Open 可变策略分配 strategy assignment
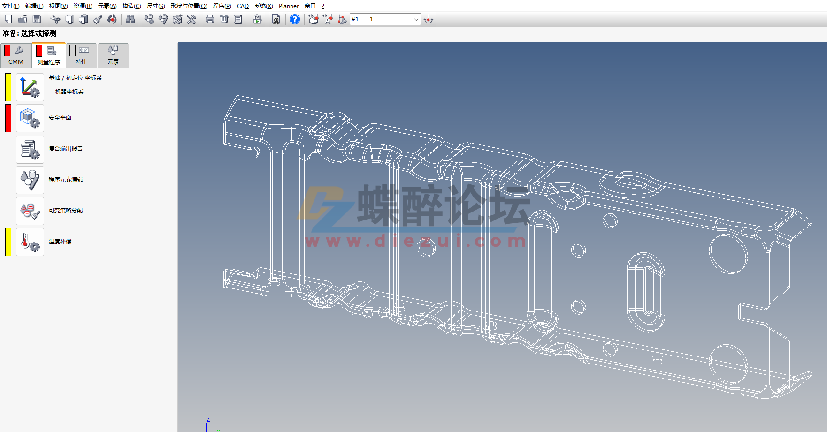Screen dimensions: 827x432 pyautogui.click(x=30, y=211)
